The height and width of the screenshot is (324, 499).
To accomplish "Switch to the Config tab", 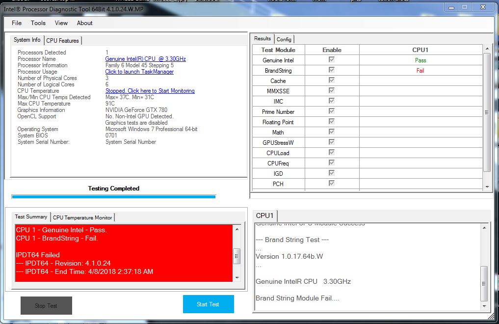I will point(284,39).
